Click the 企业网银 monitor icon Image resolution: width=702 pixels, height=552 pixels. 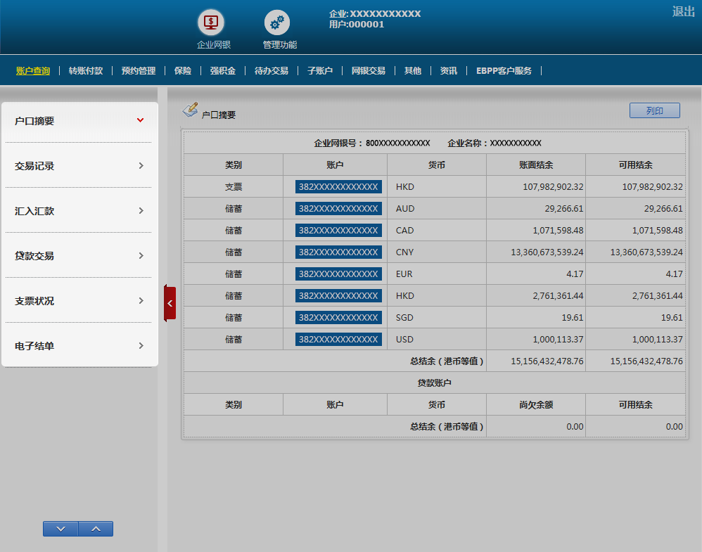[210, 23]
